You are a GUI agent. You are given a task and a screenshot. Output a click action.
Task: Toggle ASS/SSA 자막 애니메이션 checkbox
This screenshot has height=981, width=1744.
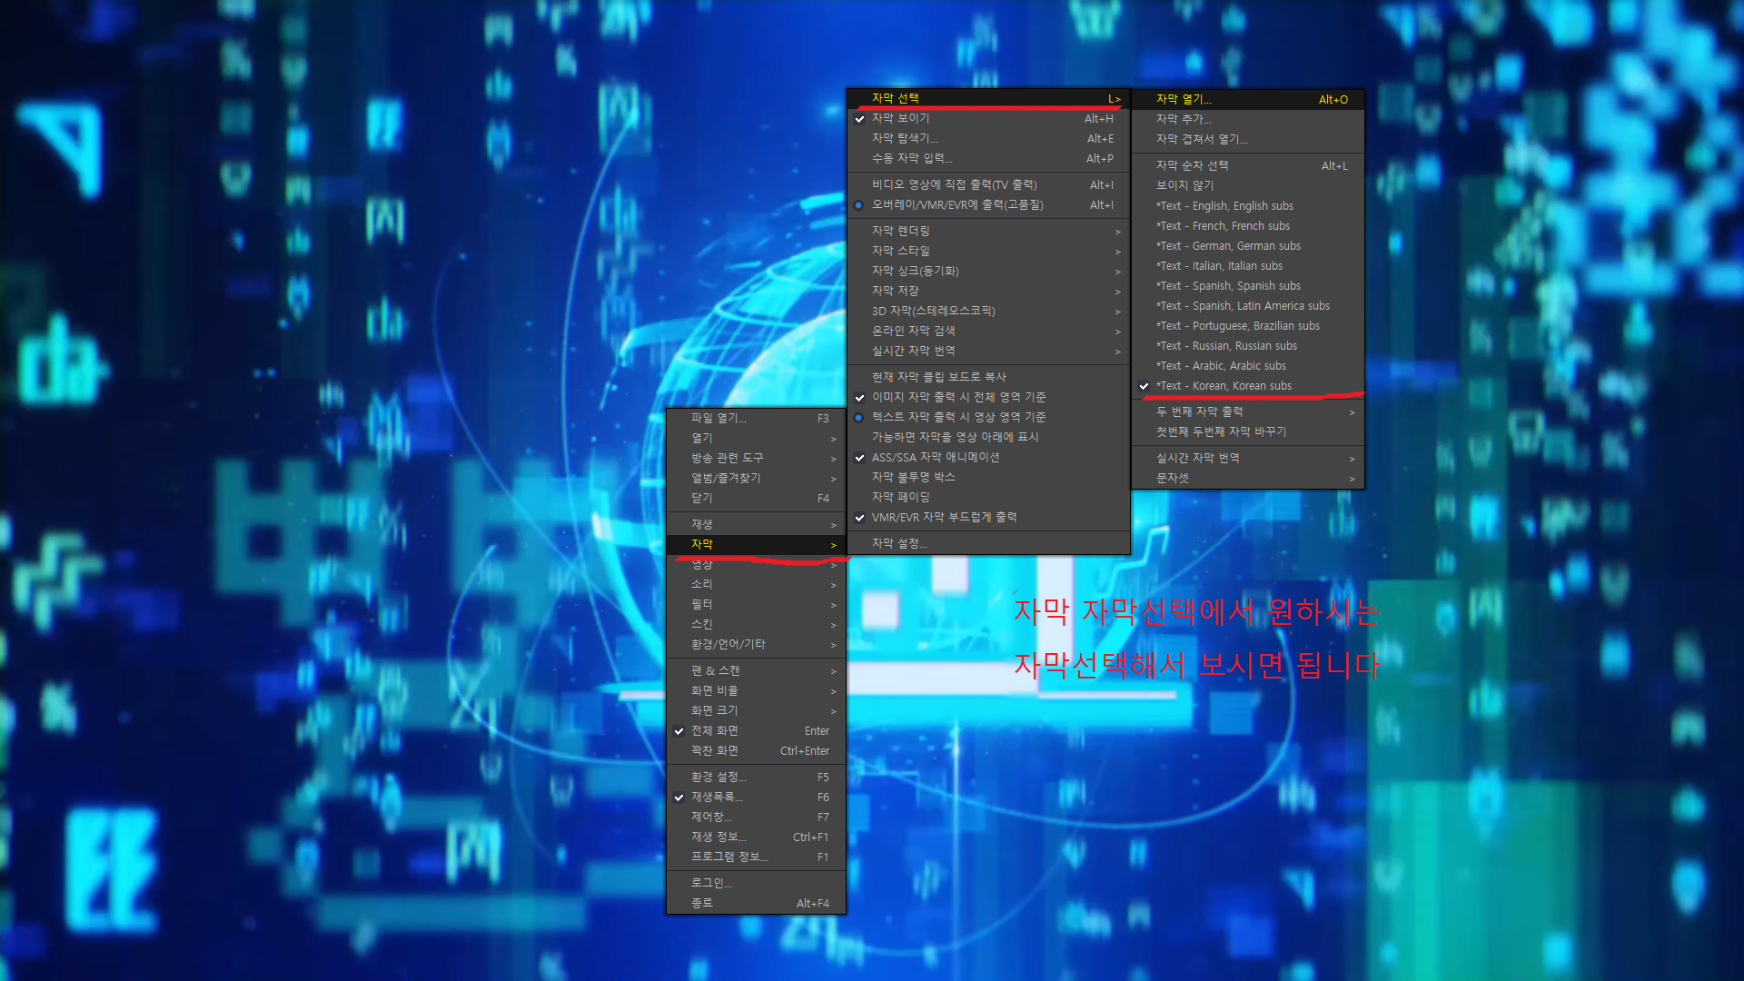[x=935, y=458]
